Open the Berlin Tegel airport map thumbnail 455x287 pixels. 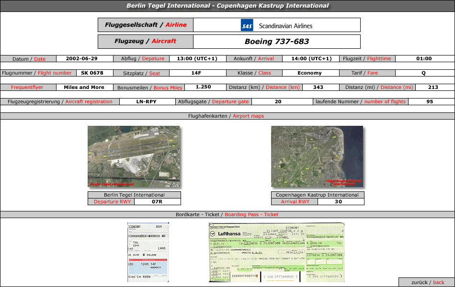coord(134,156)
